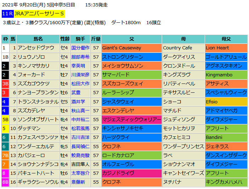This screenshot has height=189, width=249.
Task: Select horse name ソングオブザハート
Action: coord(38,119)
